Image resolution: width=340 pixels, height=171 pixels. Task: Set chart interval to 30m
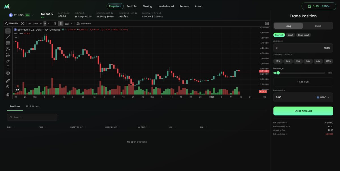(x=35, y=24)
